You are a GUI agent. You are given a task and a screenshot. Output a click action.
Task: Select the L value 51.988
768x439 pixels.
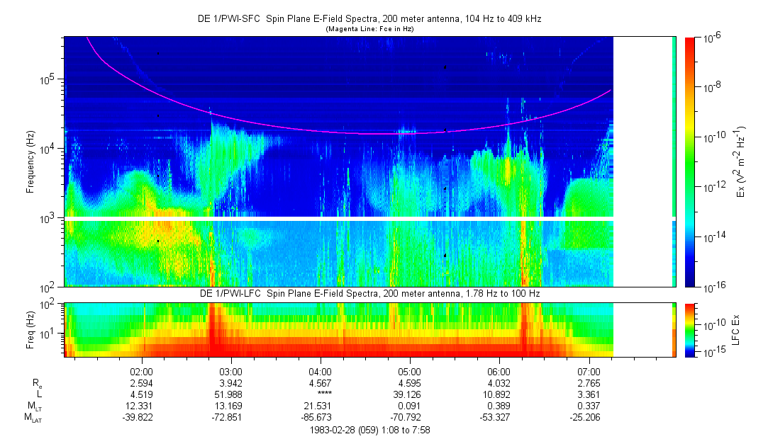tap(231, 394)
